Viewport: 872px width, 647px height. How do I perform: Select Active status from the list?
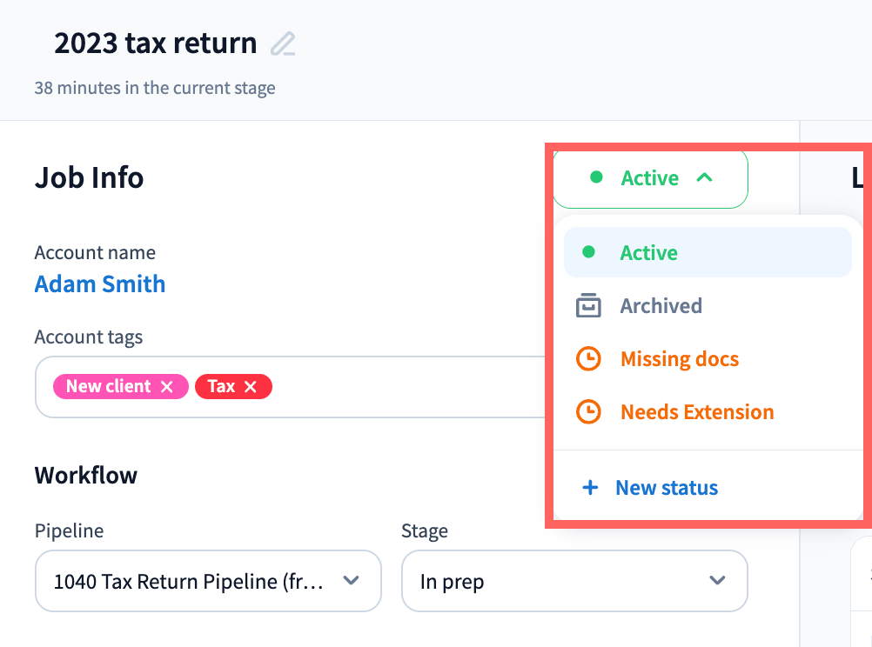648,253
